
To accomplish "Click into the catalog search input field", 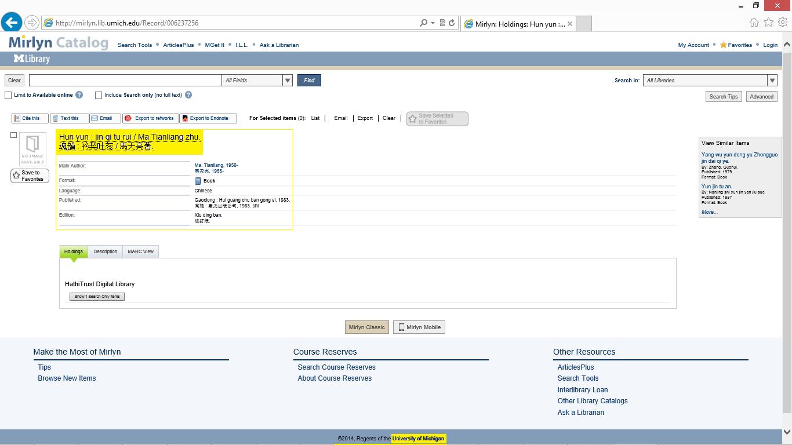I will (125, 81).
